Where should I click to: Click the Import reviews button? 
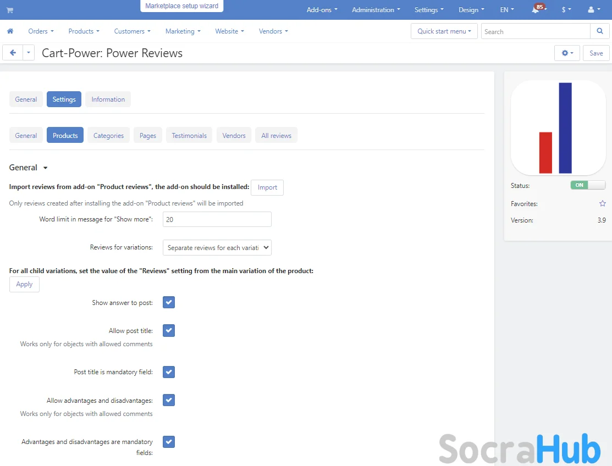tap(267, 187)
